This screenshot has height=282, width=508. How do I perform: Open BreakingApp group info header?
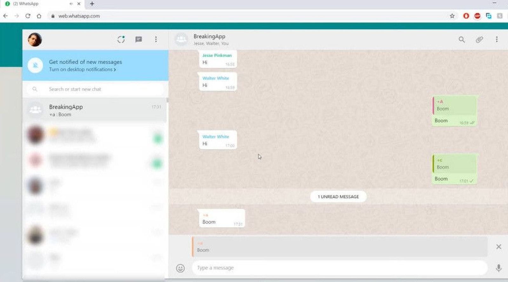pyautogui.click(x=210, y=39)
